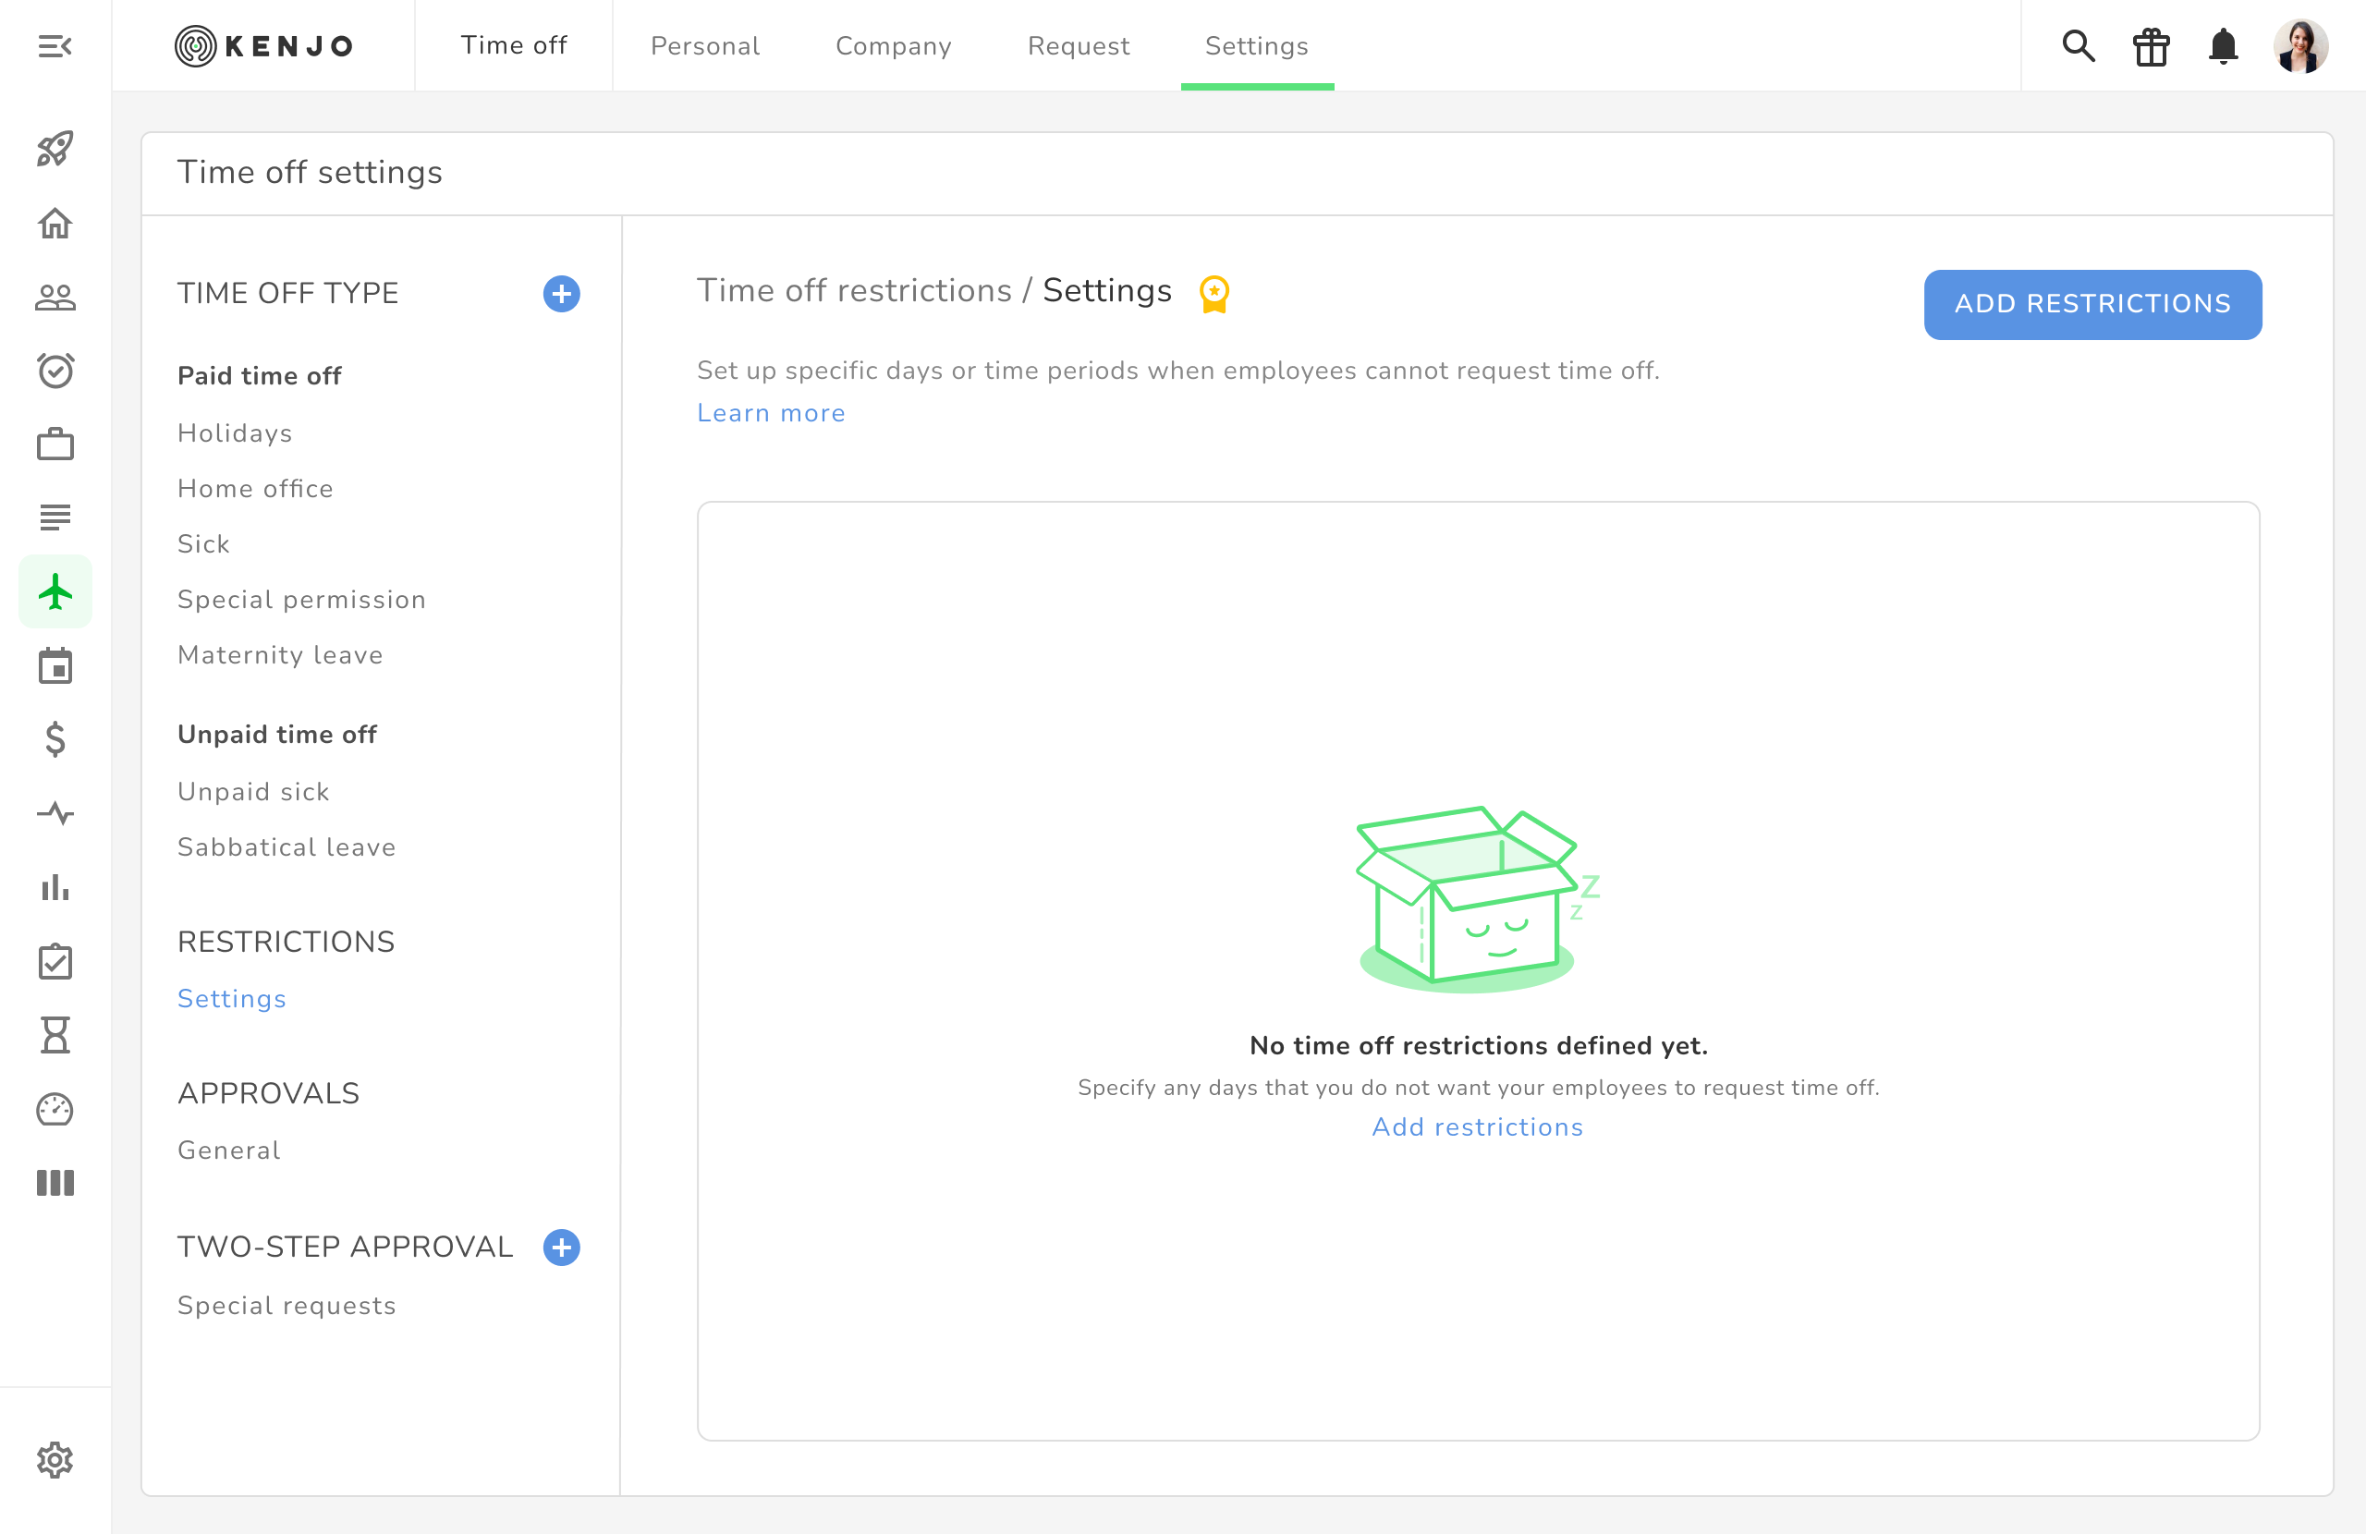The width and height of the screenshot is (2366, 1534).
Task: Switch to the Personal tab
Action: tap(705, 45)
